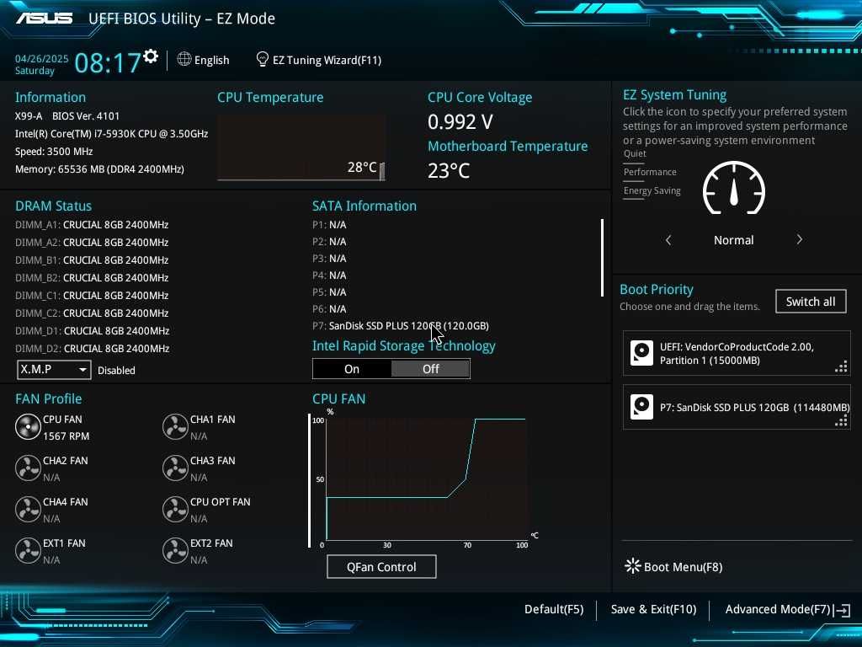Click drag handle dots on UEFI boot entry

coord(841,367)
